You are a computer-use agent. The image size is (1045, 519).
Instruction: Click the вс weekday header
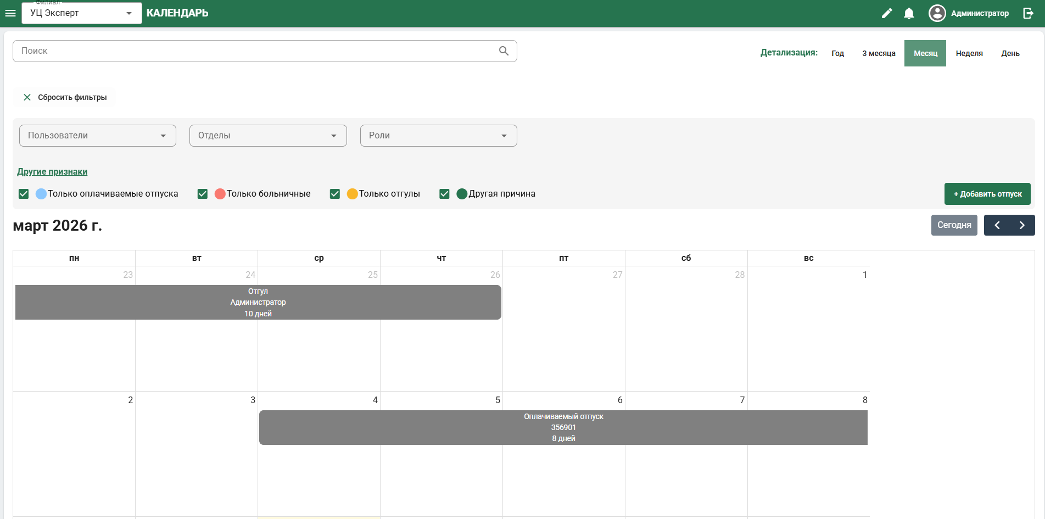point(808,258)
